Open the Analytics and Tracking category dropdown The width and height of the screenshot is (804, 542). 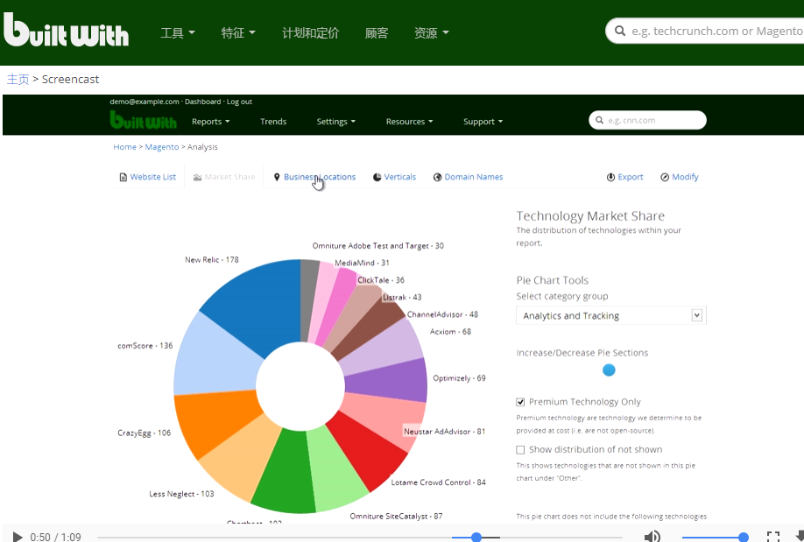[x=610, y=315]
